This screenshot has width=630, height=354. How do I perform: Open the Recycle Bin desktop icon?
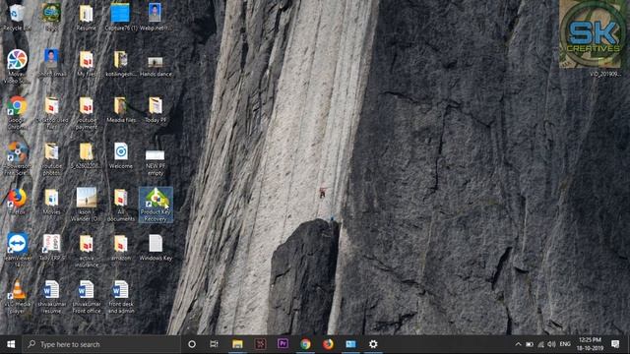17,18
